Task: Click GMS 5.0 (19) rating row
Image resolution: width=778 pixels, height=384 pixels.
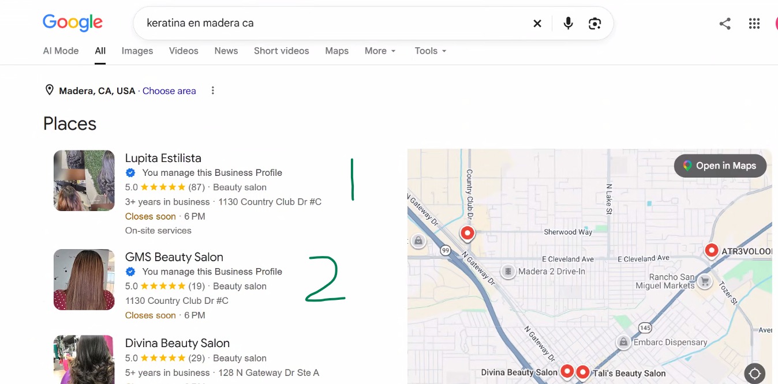Action: pos(196,287)
